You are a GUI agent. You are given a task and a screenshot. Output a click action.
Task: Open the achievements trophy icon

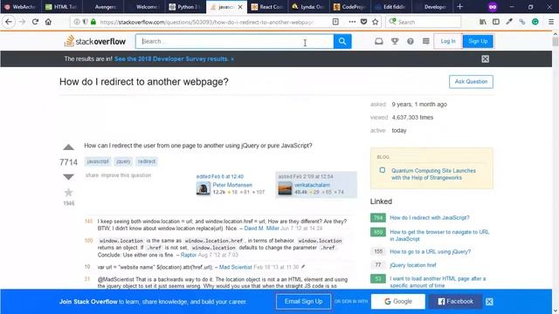pos(395,41)
